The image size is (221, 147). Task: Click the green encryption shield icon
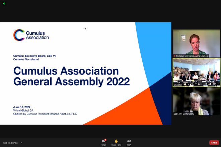click(x=4, y=3)
